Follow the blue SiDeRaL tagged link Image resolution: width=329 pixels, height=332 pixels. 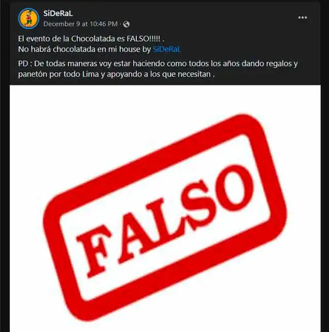click(x=167, y=49)
